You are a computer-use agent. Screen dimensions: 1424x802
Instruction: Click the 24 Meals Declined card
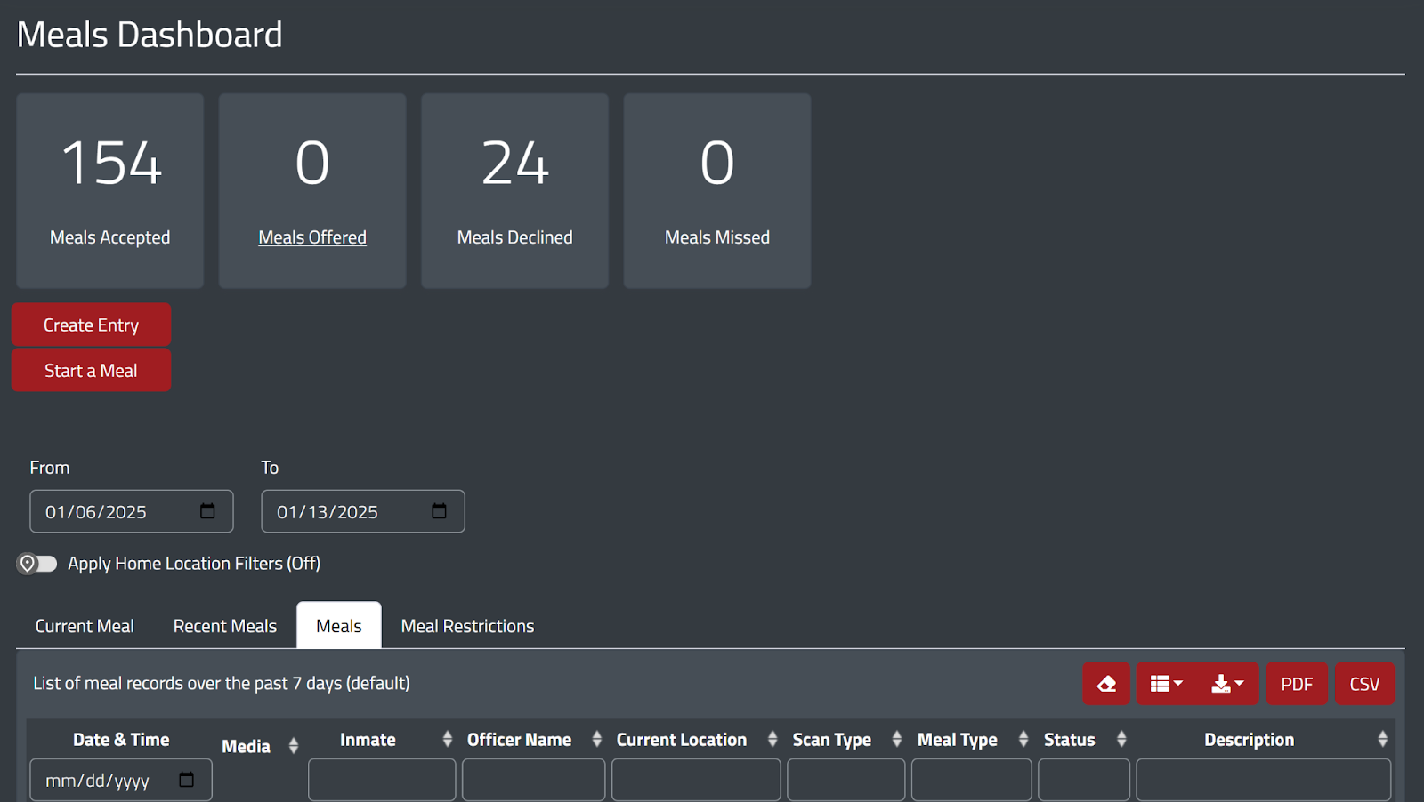pyautogui.click(x=515, y=191)
